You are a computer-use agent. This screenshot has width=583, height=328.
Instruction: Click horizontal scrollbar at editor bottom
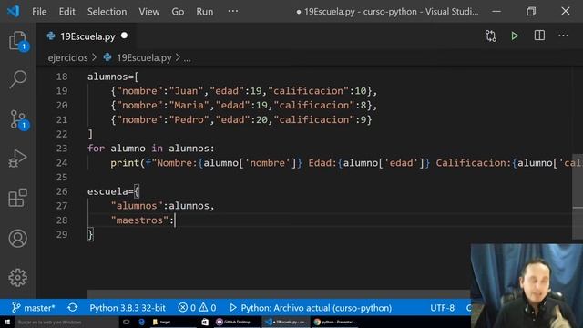pos(279,294)
